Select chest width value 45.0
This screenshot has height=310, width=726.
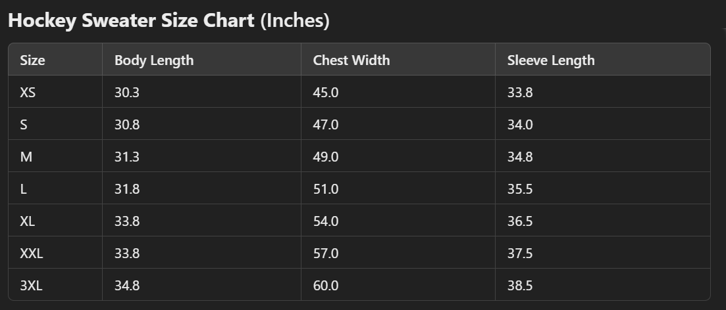click(326, 93)
